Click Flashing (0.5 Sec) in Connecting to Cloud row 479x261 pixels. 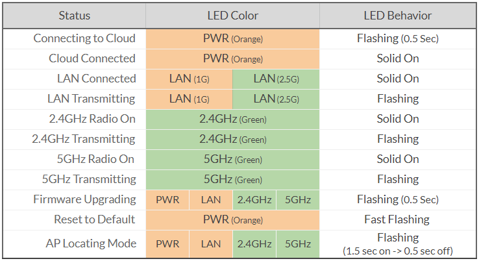(398, 38)
